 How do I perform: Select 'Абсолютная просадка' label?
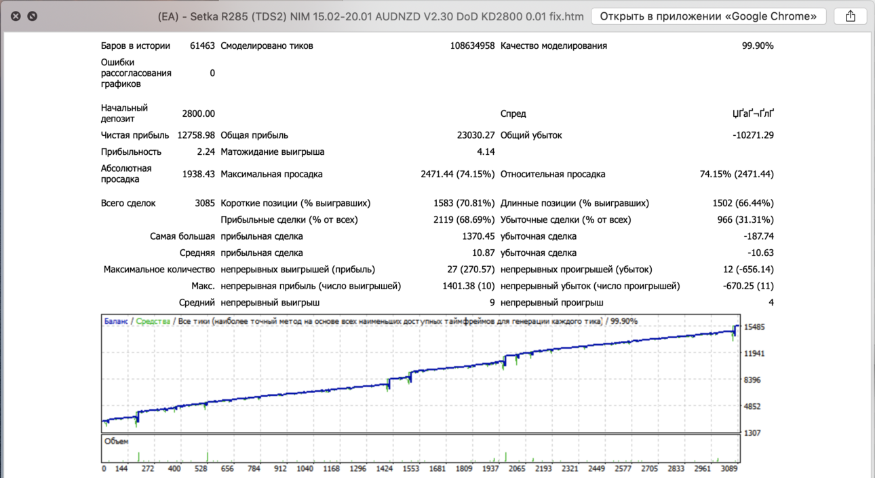(x=126, y=174)
